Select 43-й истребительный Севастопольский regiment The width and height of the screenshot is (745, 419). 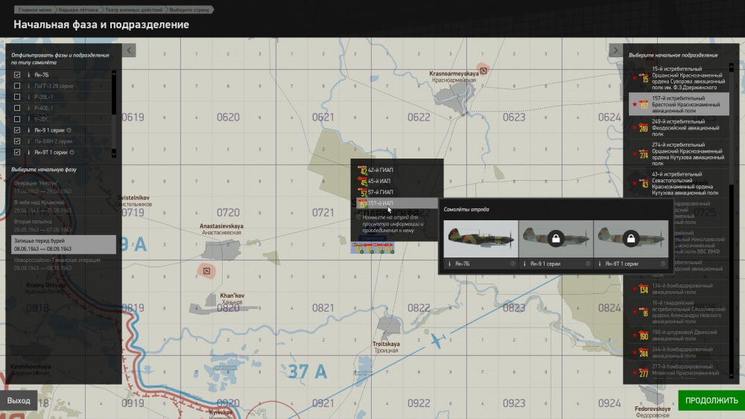(679, 183)
